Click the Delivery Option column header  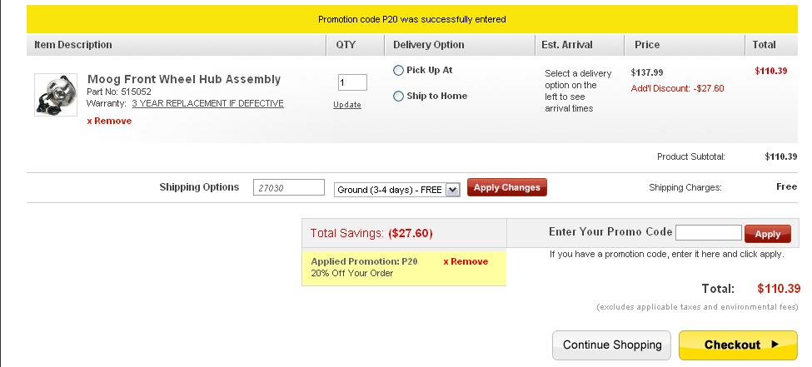point(428,45)
